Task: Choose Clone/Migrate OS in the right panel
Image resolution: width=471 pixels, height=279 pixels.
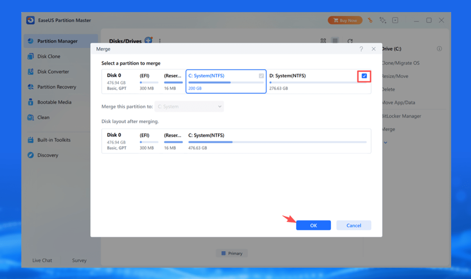Action: (x=400, y=63)
